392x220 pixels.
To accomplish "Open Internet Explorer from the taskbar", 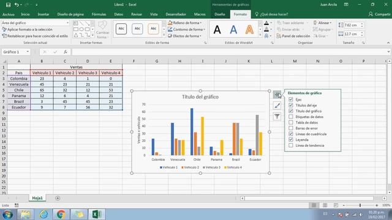I will click(43, 215).
